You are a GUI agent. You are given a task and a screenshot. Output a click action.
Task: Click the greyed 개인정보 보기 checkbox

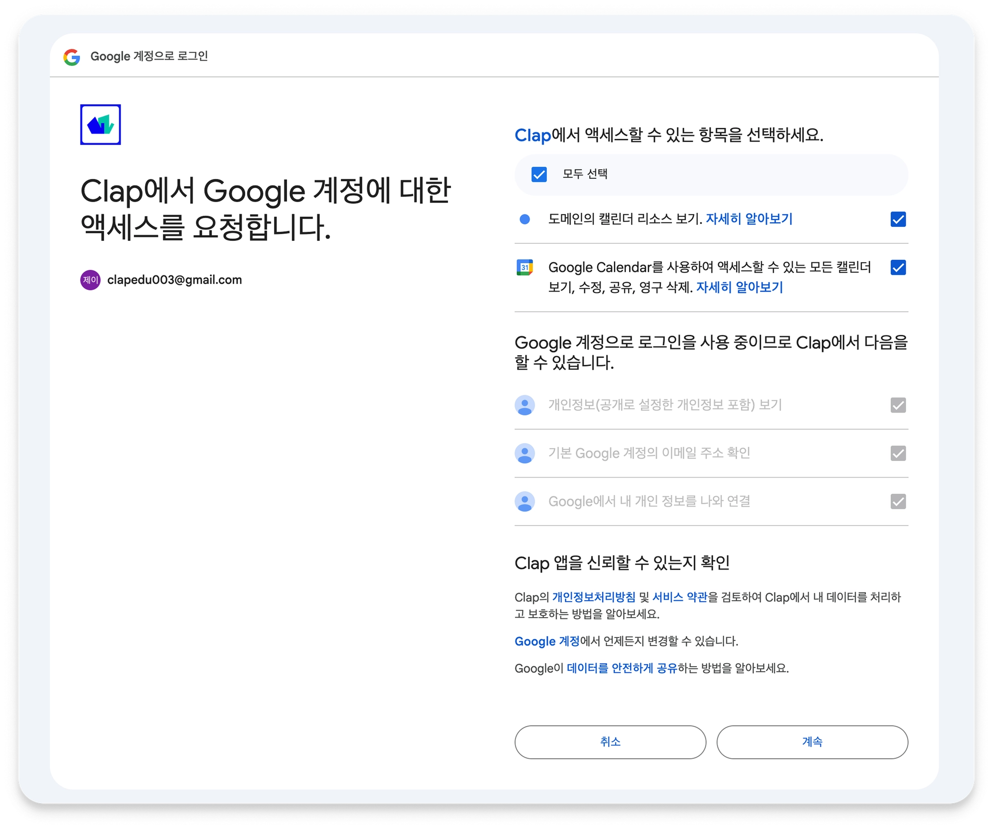898,405
